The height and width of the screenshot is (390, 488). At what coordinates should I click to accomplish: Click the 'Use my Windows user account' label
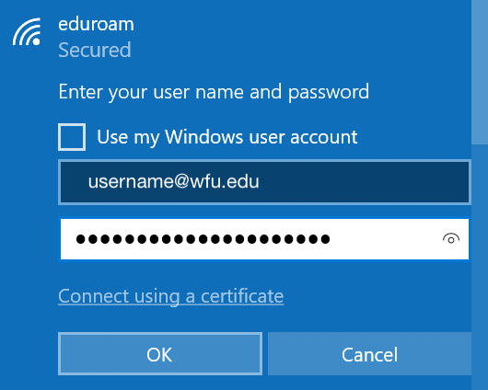tap(227, 137)
